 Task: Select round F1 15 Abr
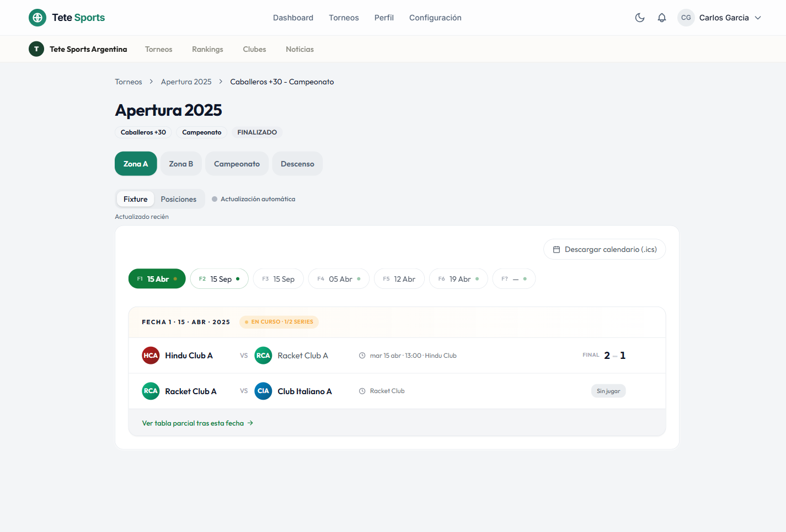pyautogui.click(x=157, y=279)
